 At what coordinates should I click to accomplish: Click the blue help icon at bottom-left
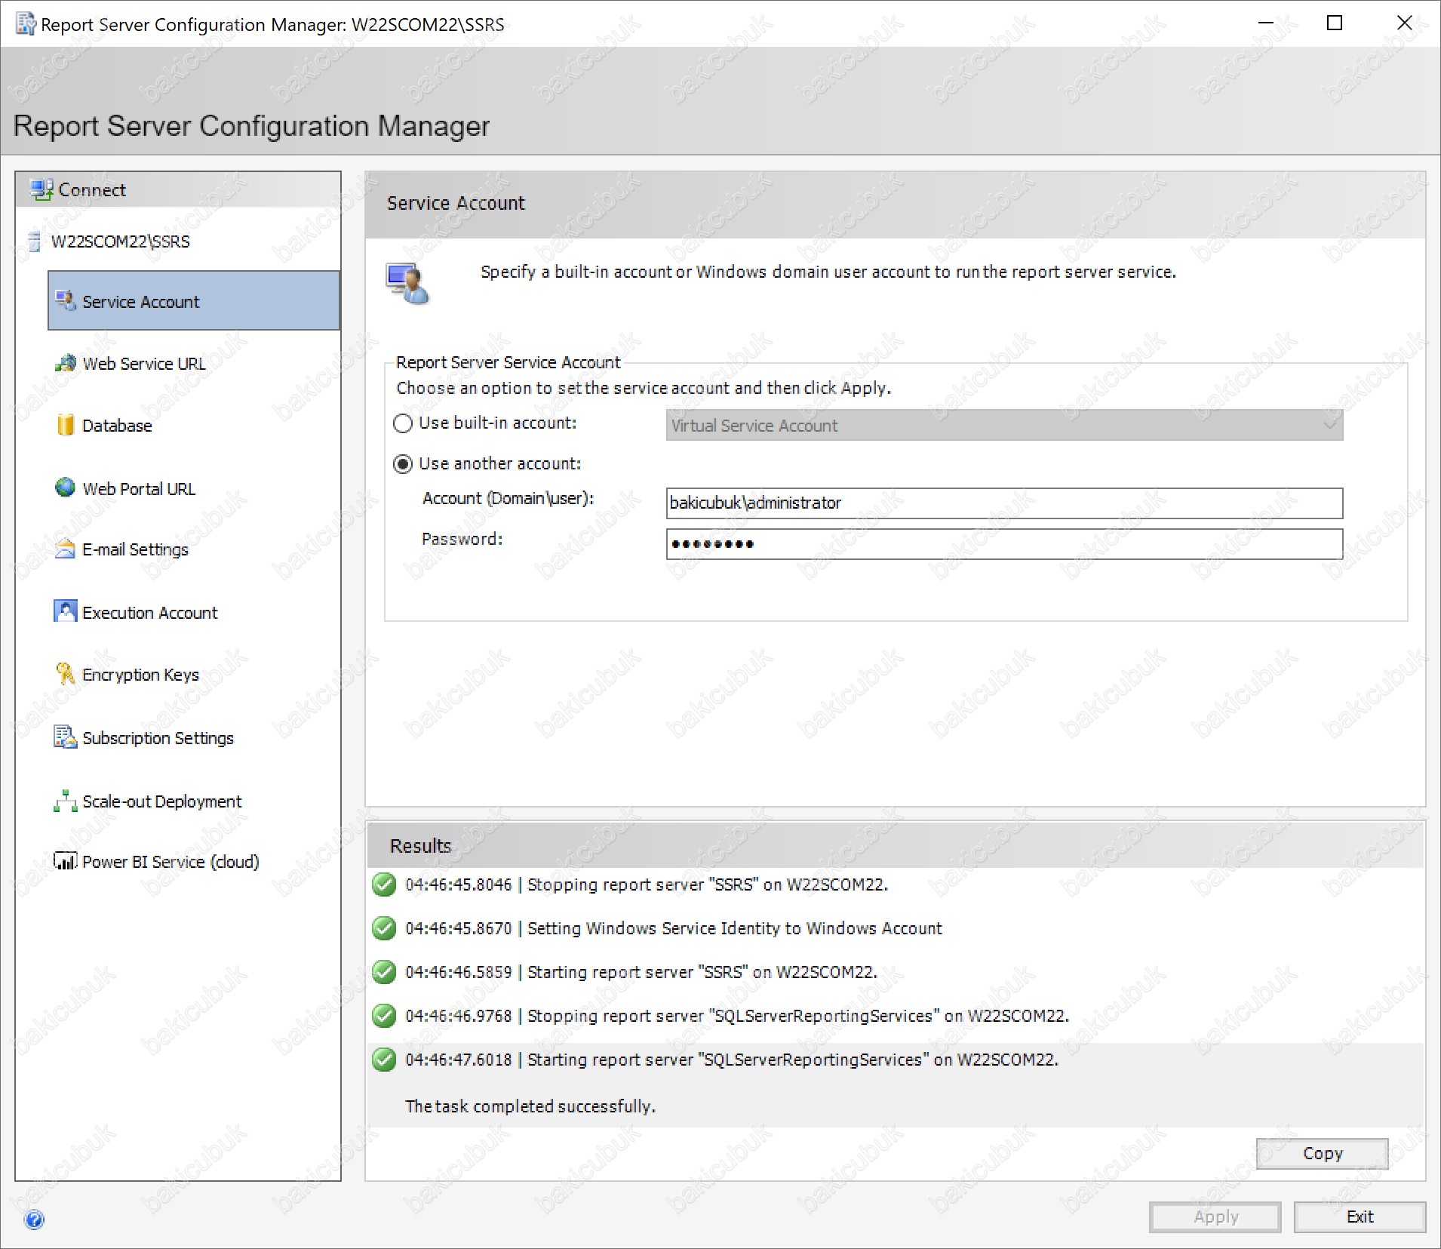(x=35, y=1220)
